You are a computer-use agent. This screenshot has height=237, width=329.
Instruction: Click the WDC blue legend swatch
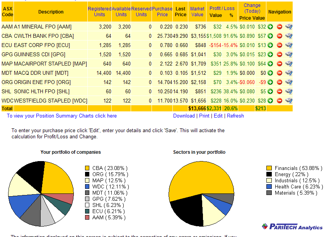(x=87, y=187)
